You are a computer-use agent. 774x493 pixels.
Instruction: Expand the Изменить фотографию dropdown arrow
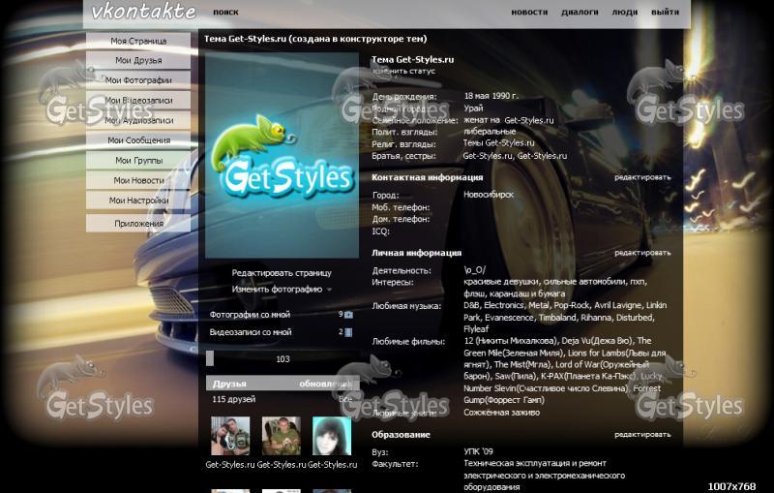329,290
